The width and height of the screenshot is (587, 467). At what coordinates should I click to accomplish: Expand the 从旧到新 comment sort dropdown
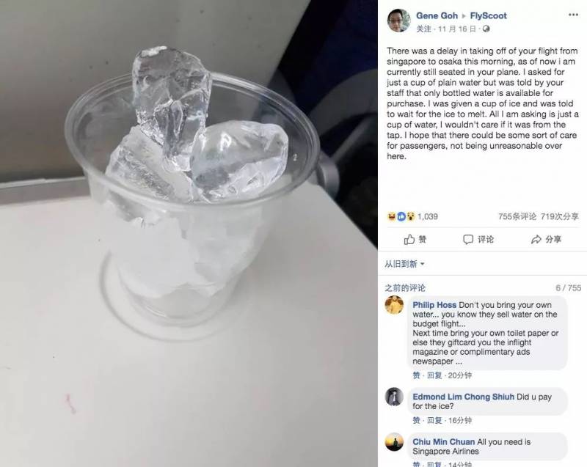tap(405, 264)
